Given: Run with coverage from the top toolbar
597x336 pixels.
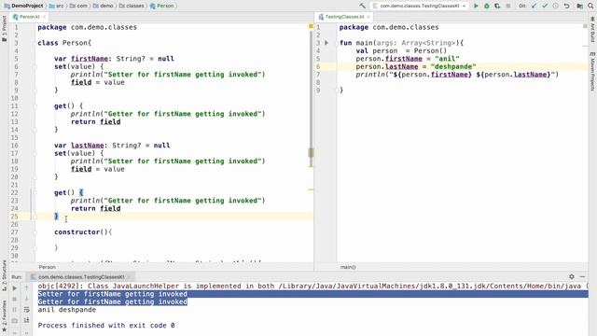Looking at the screenshot, I should [497, 6].
